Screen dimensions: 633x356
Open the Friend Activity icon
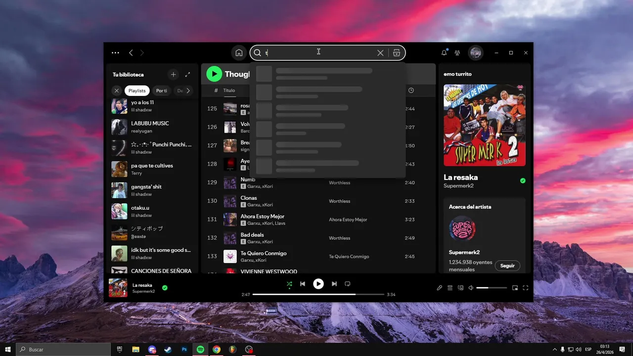click(457, 53)
